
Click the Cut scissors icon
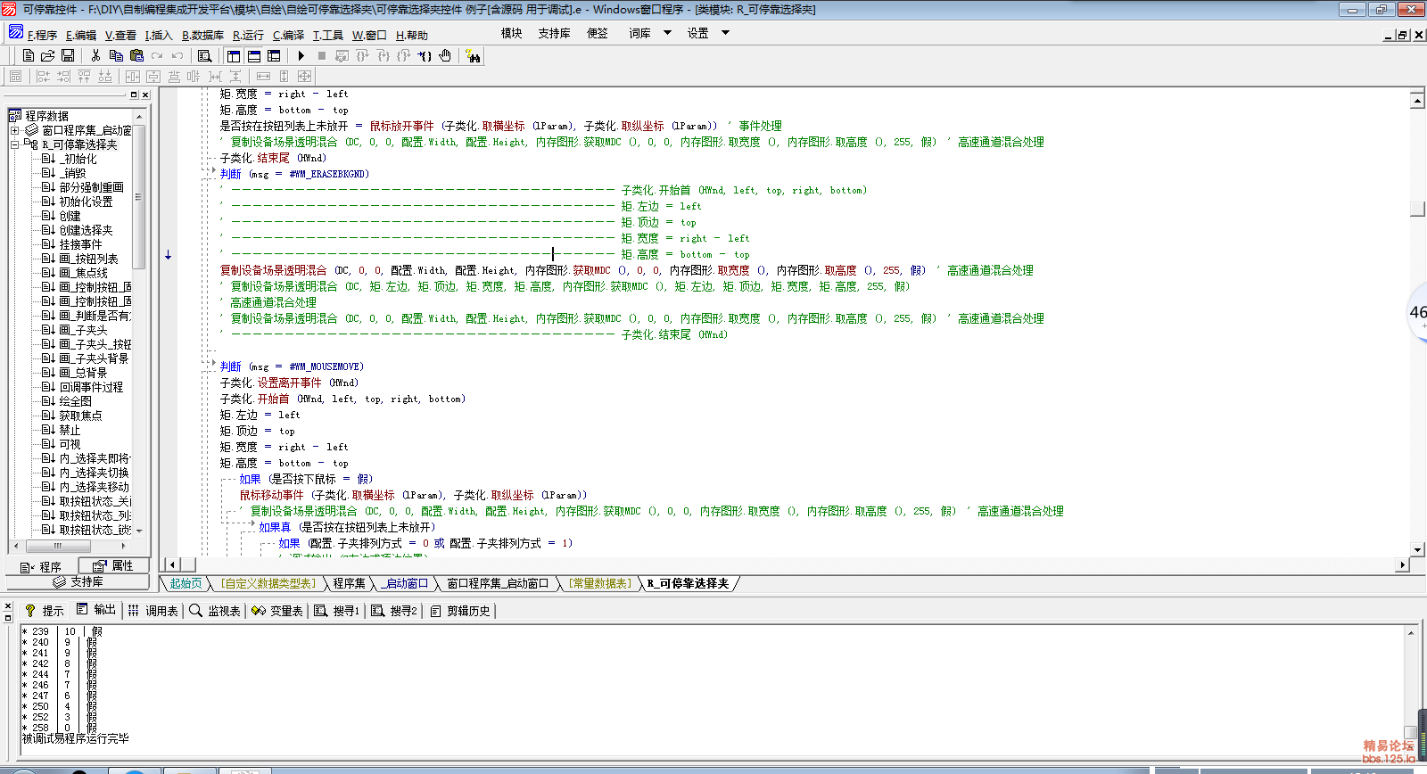coord(95,56)
